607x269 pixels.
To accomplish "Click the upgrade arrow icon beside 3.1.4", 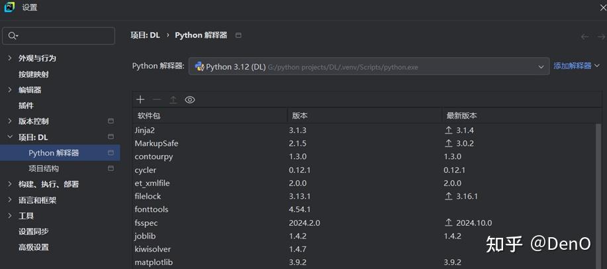I will pos(449,131).
